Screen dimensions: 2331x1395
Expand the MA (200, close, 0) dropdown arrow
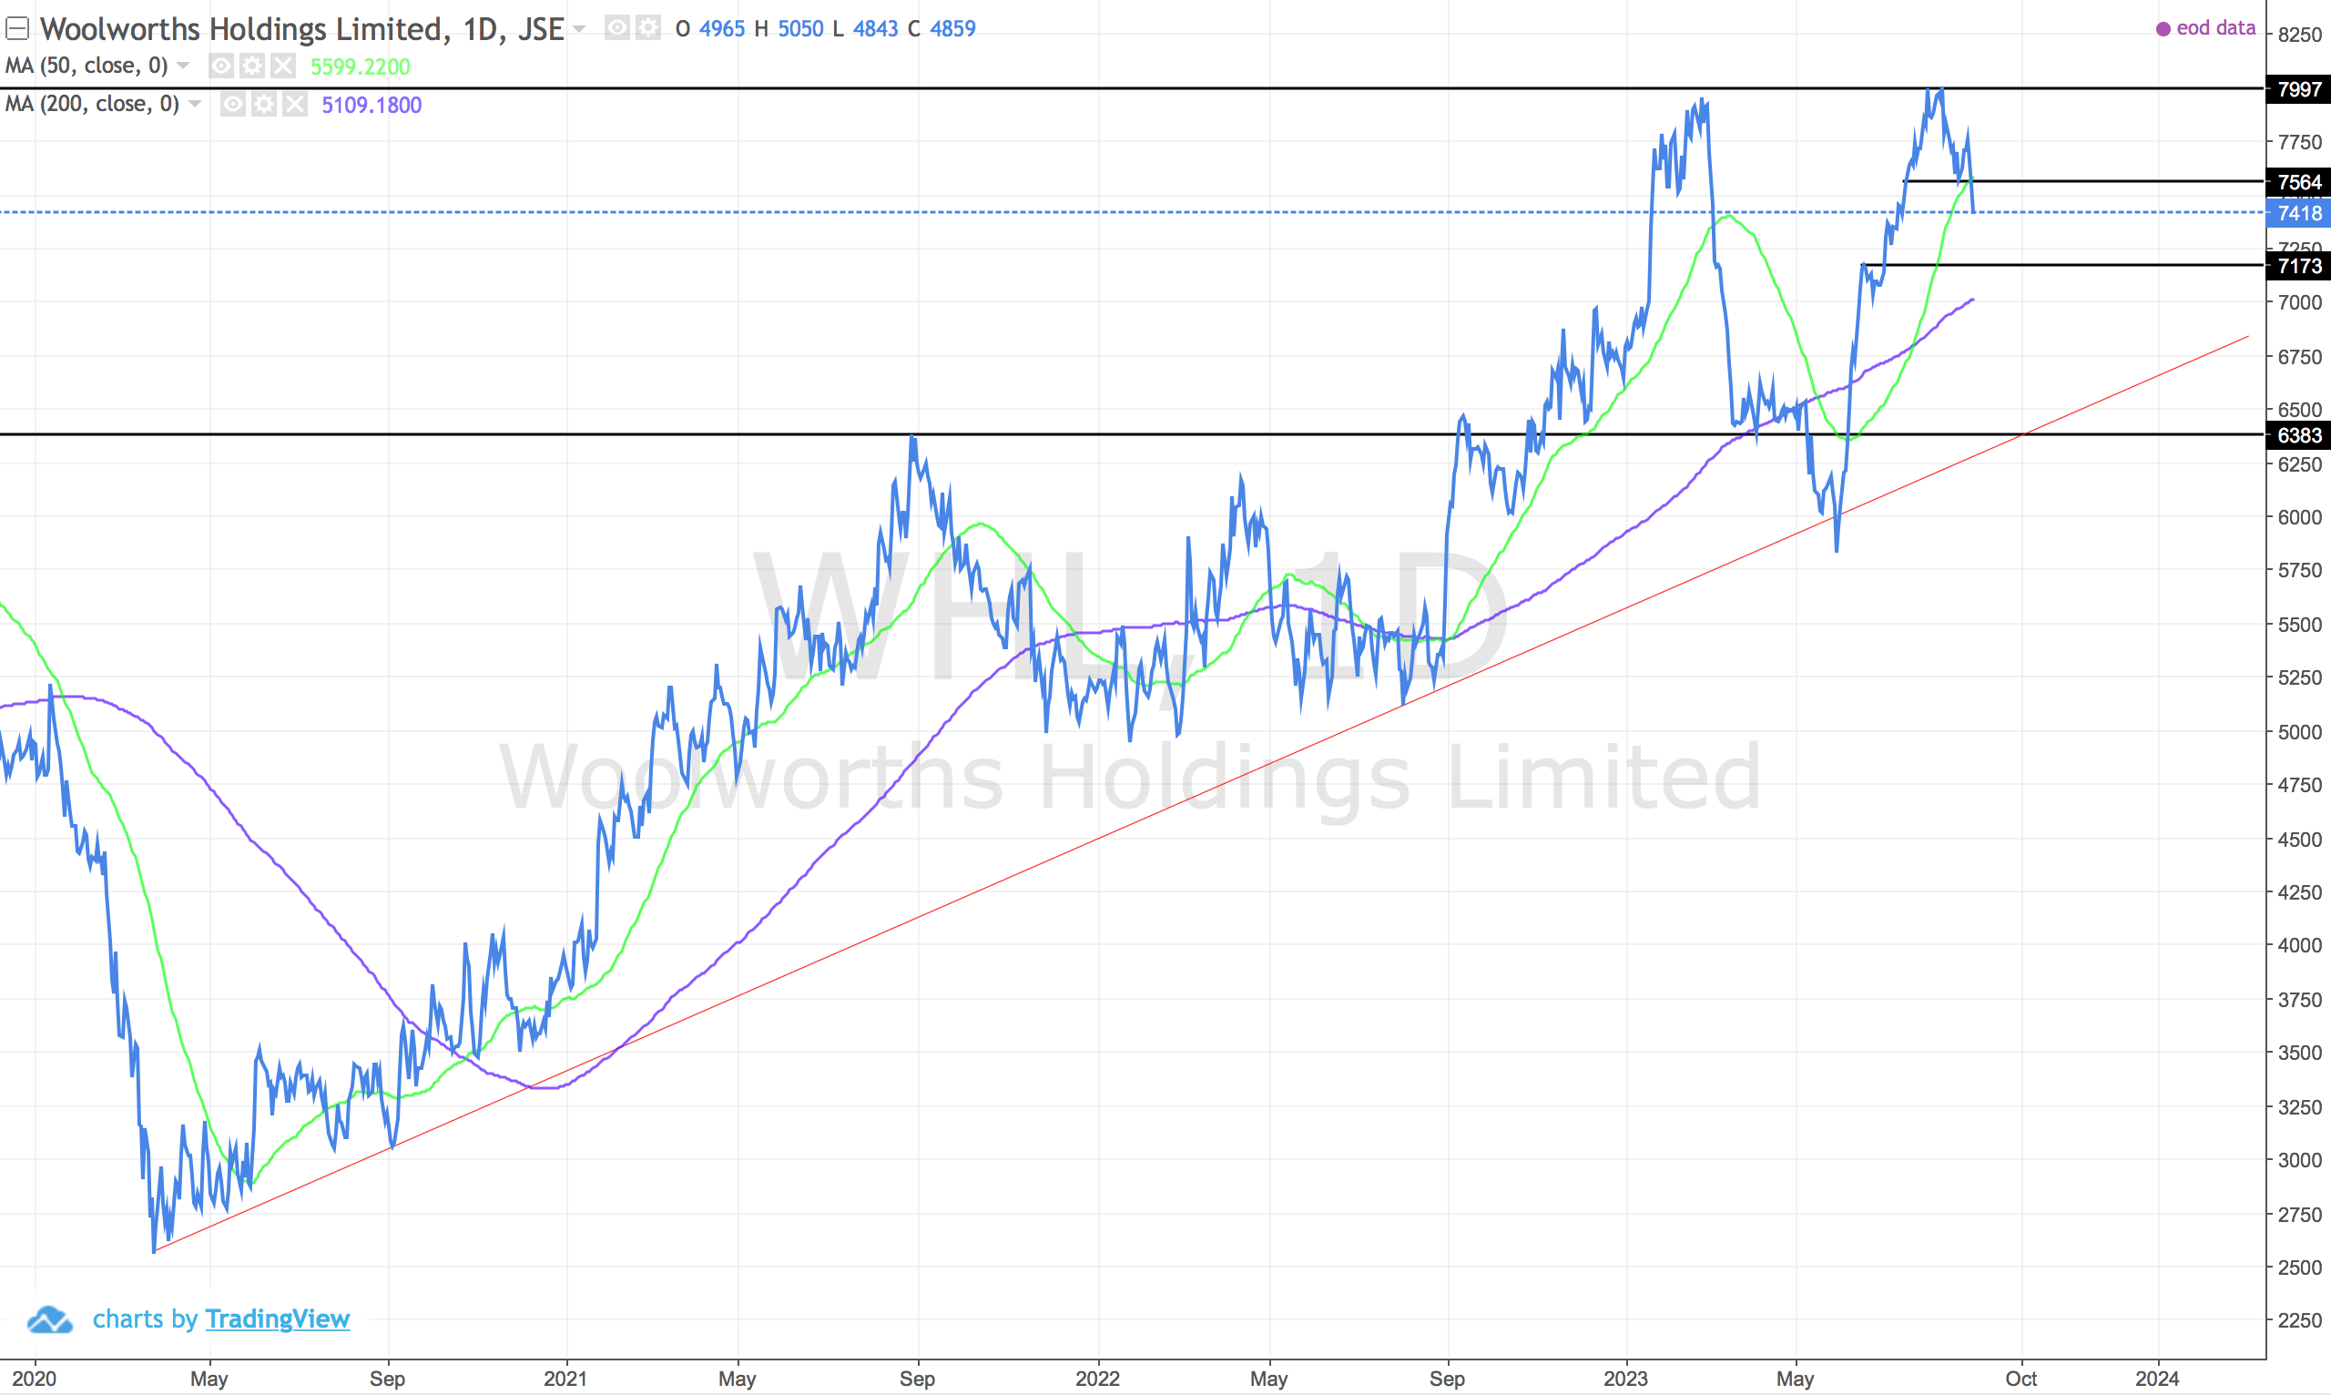[196, 104]
